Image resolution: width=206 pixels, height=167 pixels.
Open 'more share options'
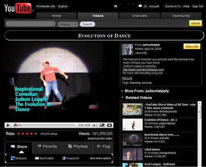(100, 158)
